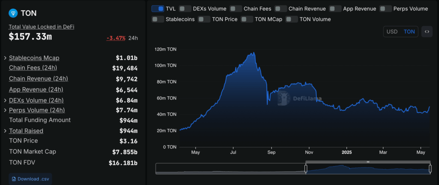Screen dimensions: 439x185
Task: Expand the Total Raised row chevron
Action: coord(5,131)
